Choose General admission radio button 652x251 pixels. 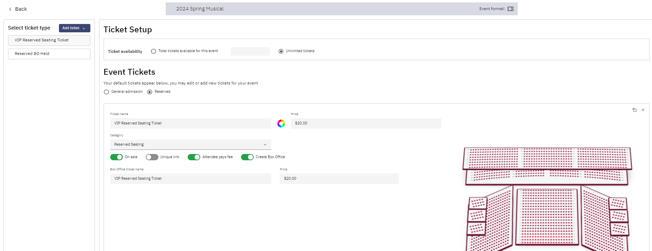[x=106, y=92]
